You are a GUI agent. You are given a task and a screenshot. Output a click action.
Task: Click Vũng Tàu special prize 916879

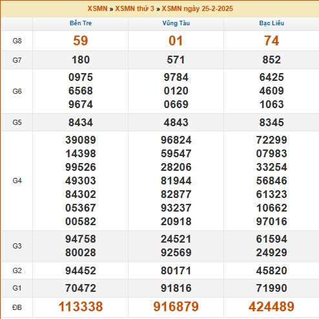coord(176,307)
